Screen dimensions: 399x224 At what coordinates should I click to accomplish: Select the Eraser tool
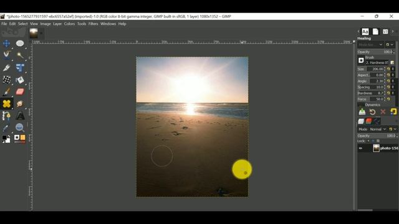(x=20, y=91)
